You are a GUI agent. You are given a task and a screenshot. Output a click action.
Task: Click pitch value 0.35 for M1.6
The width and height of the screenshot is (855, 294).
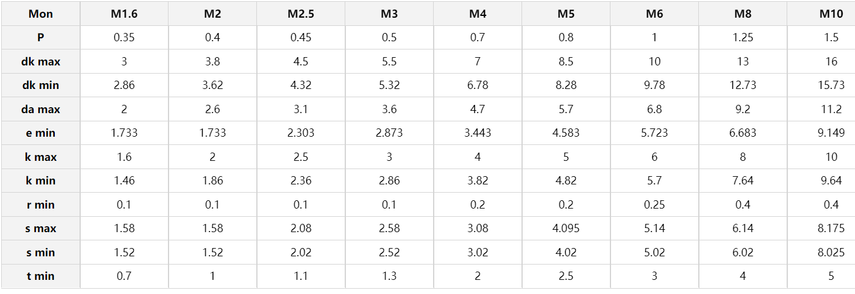[124, 38]
